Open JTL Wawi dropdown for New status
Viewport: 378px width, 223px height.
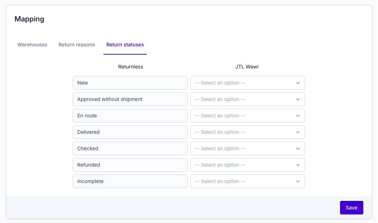click(247, 83)
